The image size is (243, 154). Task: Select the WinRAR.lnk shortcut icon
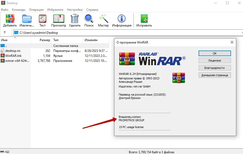tap(2, 56)
